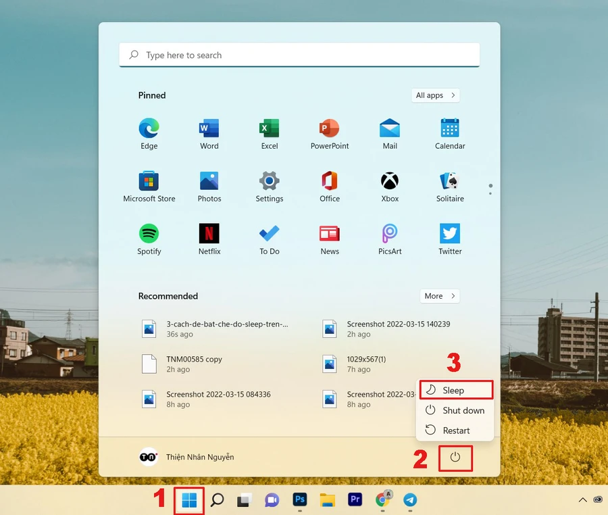Viewport: 608px width, 515px height.
Task: Open user account Thiện Nhân Nguyễn
Action: 187,458
